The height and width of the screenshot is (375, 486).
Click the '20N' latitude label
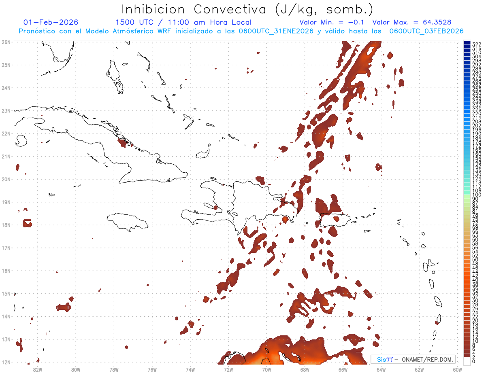[6, 179]
